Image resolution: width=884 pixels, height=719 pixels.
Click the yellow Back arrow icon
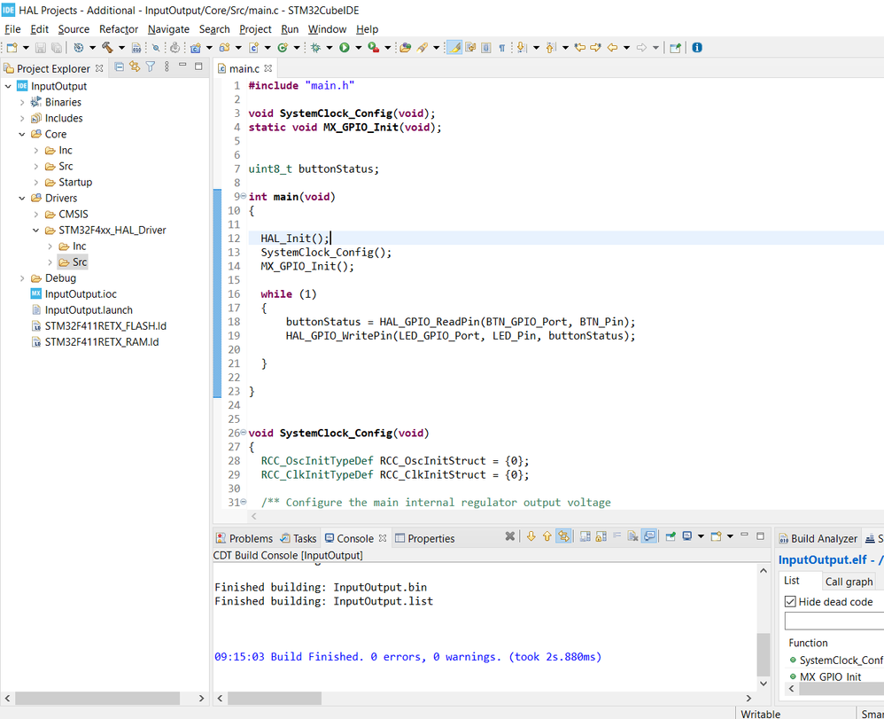[x=612, y=48]
